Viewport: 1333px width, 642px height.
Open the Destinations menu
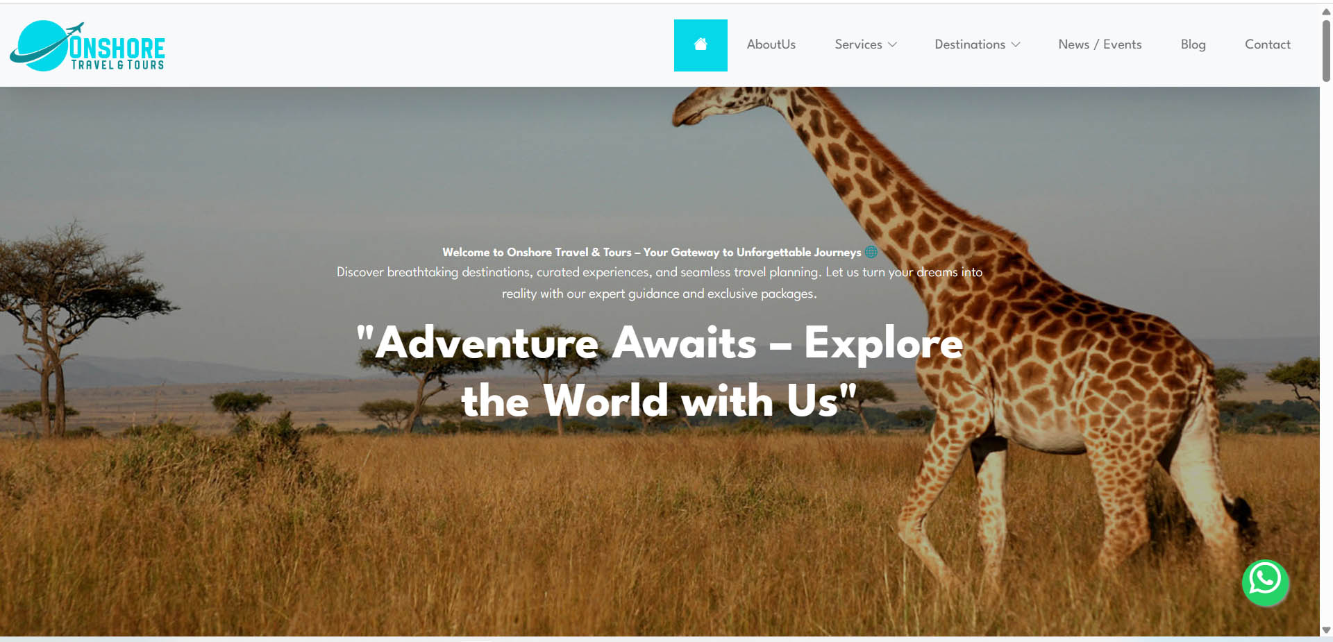point(978,44)
